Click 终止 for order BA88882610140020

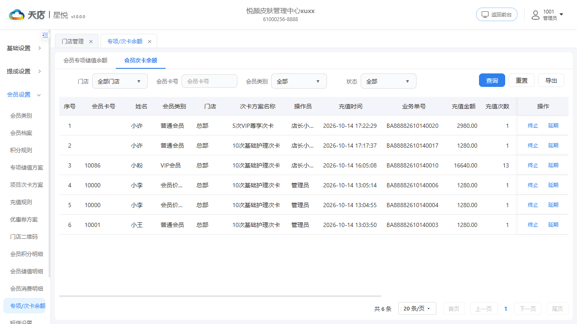click(533, 126)
